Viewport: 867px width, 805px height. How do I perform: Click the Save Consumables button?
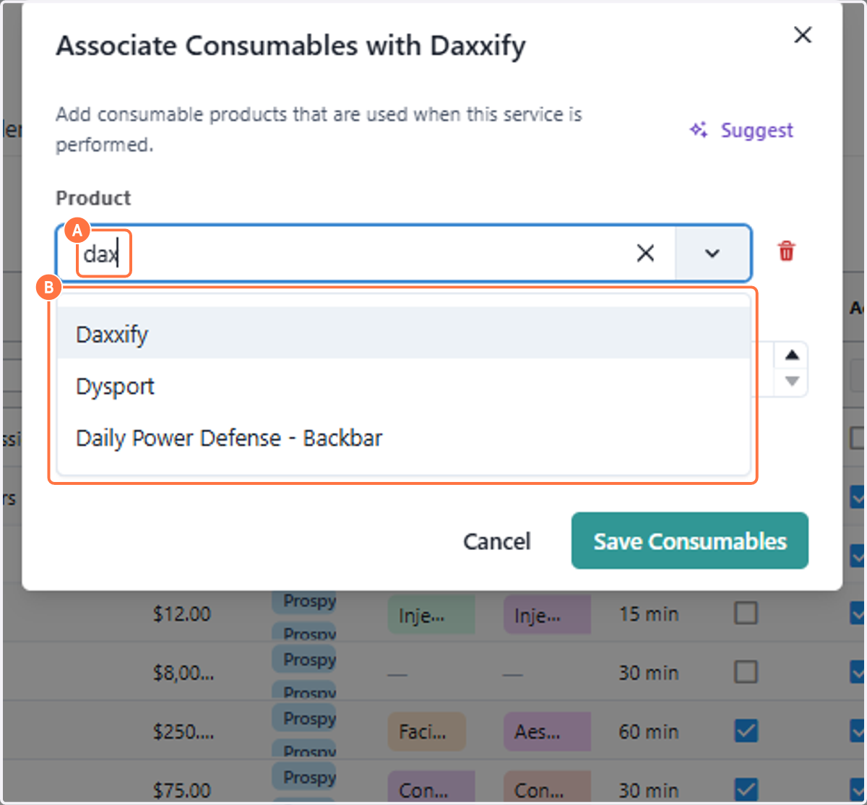point(690,541)
